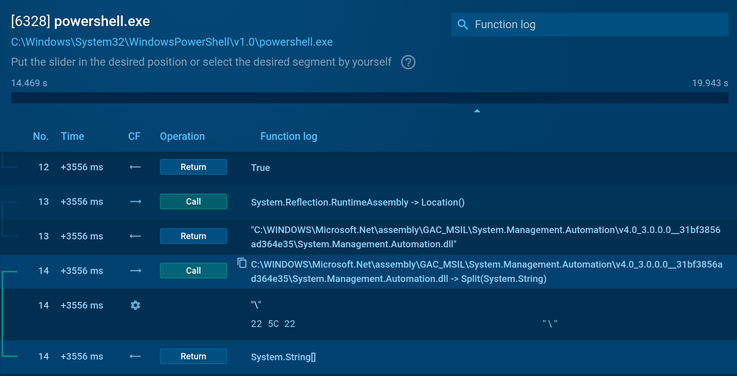Copy the Split call log with clipboard icon
The height and width of the screenshot is (376, 737).
click(x=242, y=263)
